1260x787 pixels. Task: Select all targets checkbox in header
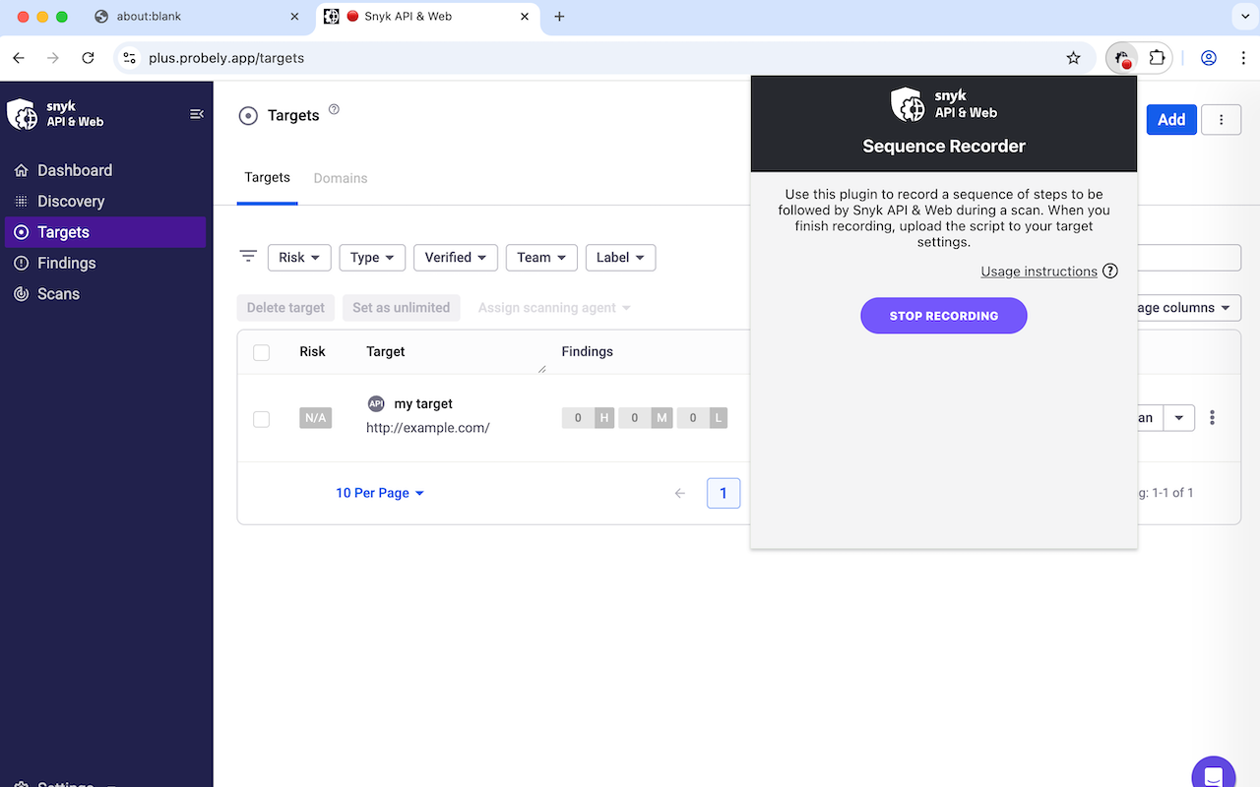(x=261, y=352)
